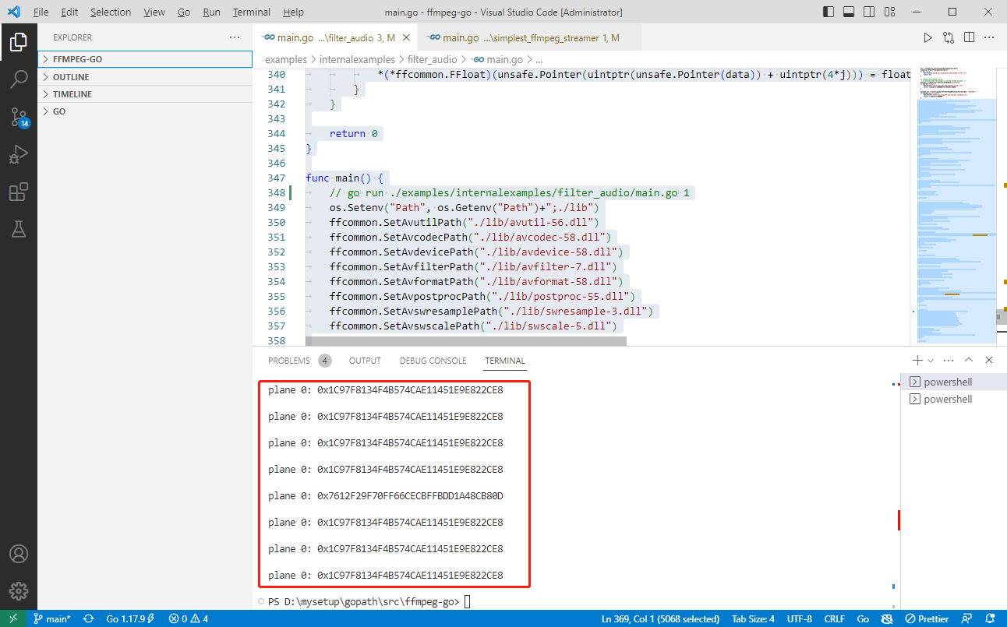Click Prettier status bar item
Viewport: 1007px width, 627px height.
point(927,618)
